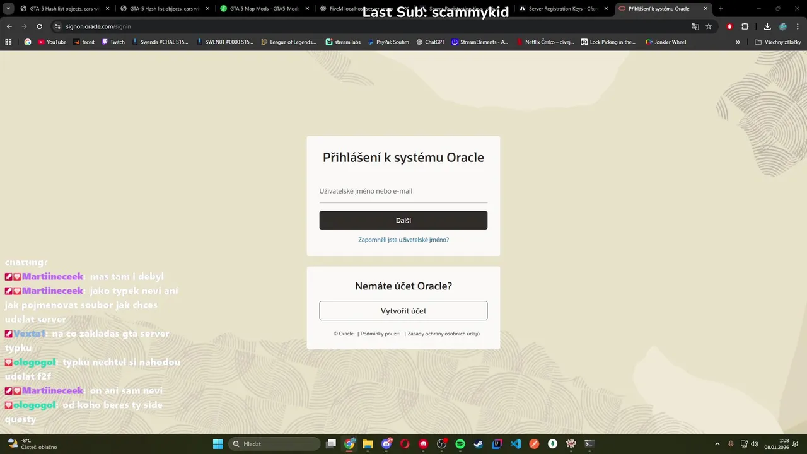This screenshot has width=807, height=454.
Task: Bookmark this page with the star icon
Action: (709, 26)
